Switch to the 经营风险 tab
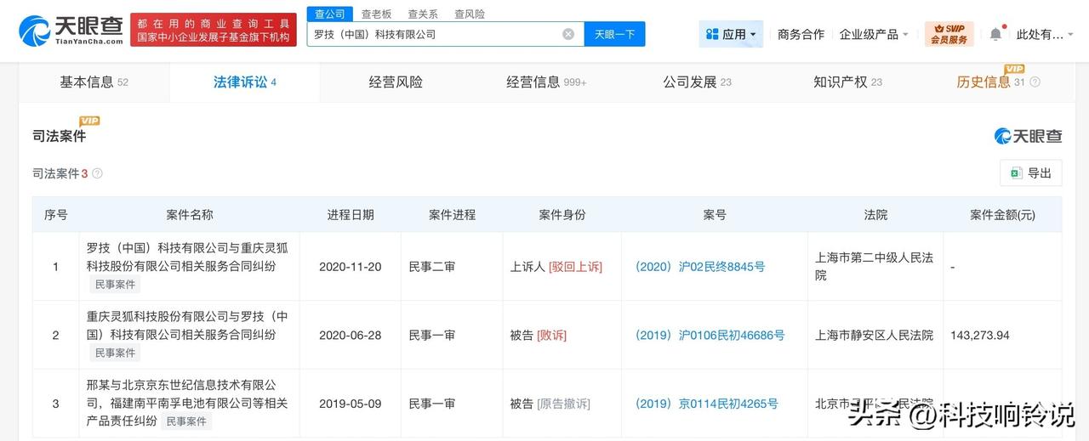This screenshot has height=441, width=1089. click(x=396, y=82)
